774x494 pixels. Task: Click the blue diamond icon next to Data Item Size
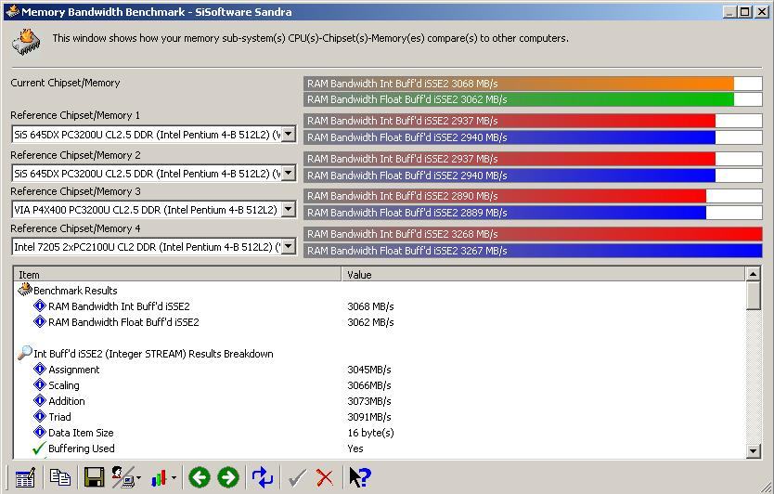click(40, 433)
